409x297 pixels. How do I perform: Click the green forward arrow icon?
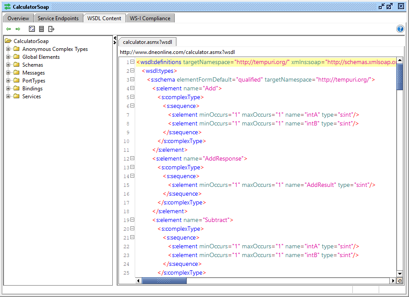[x=18, y=29]
